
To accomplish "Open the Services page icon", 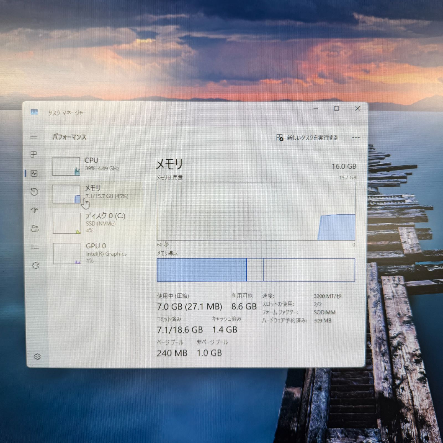I will (35, 266).
